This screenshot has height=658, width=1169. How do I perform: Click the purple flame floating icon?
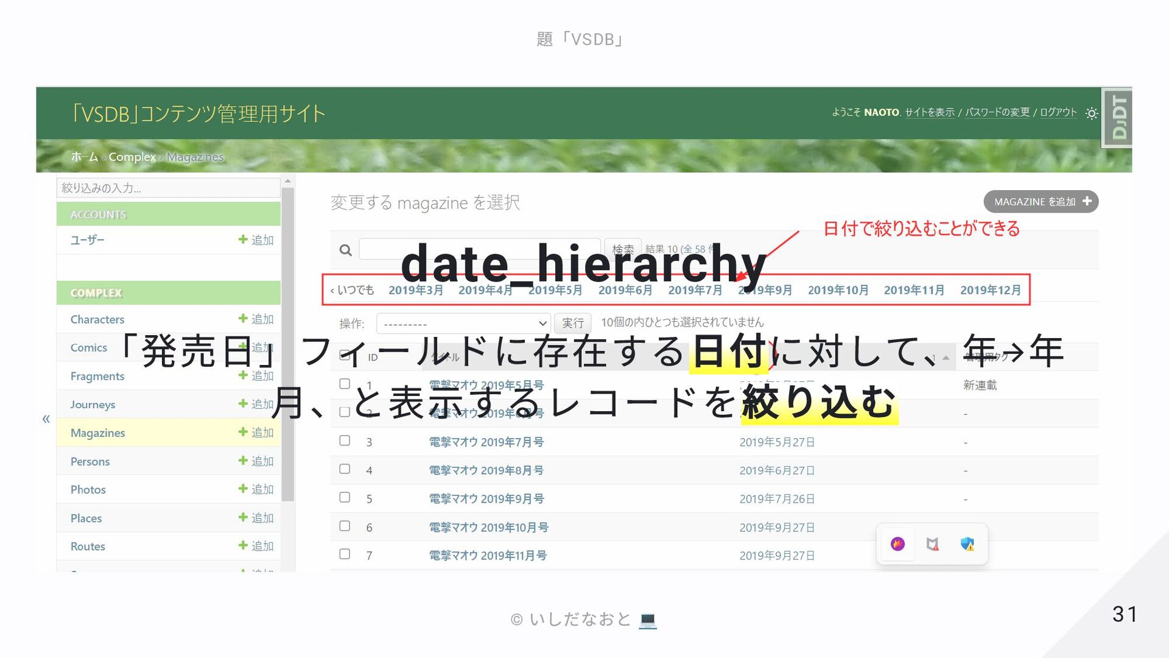point(897,544)
